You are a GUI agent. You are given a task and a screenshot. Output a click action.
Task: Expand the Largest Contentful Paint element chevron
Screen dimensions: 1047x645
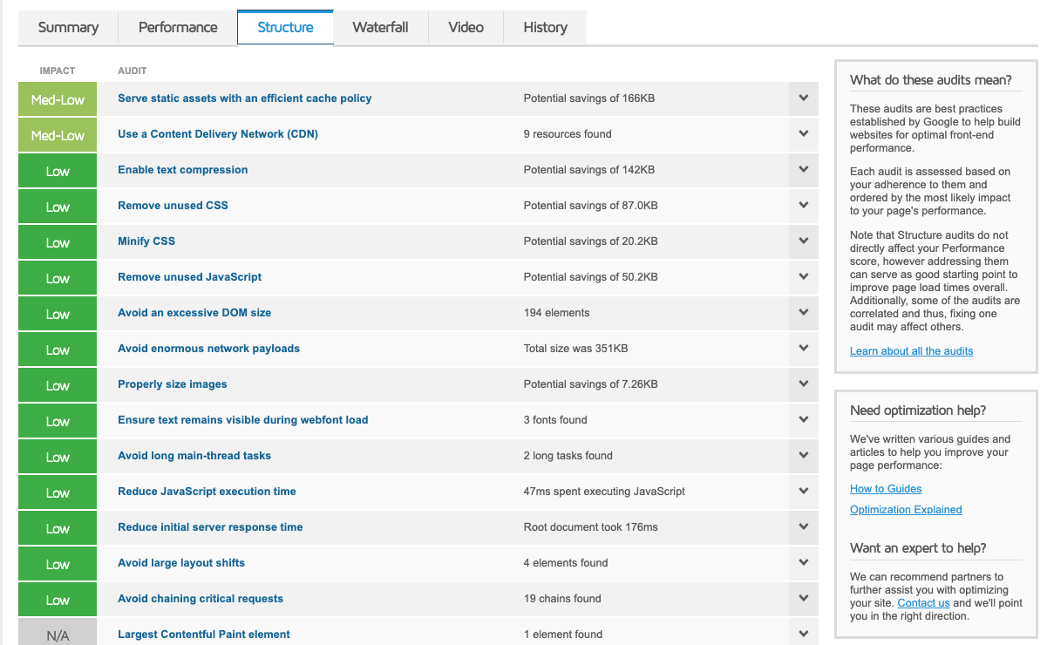804,634
